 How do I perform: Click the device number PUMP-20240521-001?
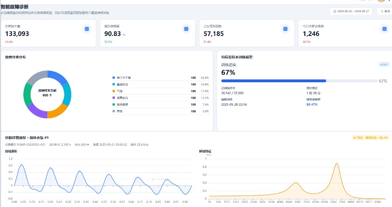[x=31, y=145]
